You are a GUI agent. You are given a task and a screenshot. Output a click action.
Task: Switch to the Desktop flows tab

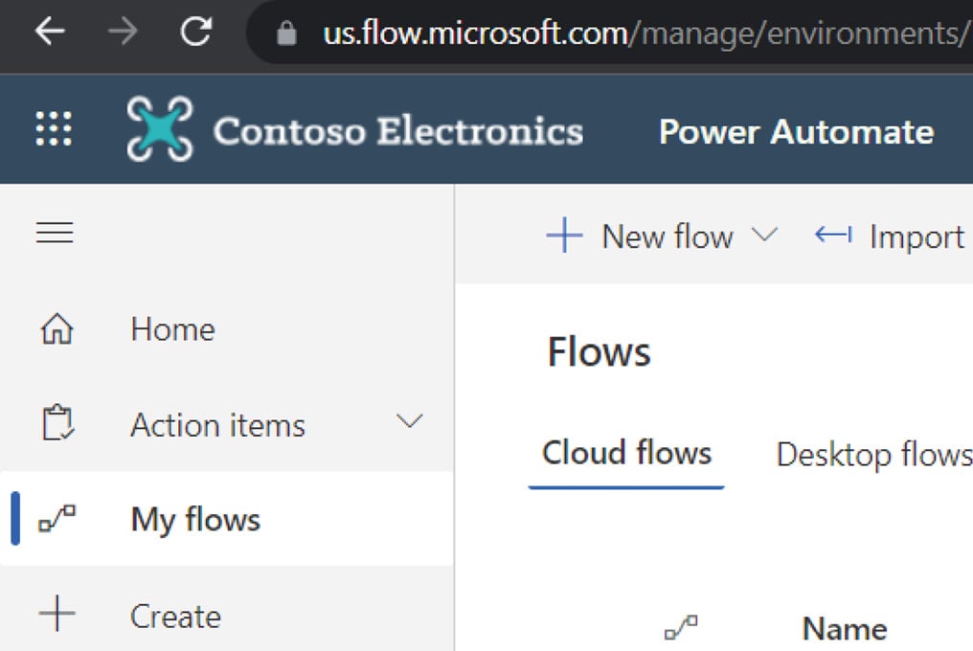(x=872, y=454)
